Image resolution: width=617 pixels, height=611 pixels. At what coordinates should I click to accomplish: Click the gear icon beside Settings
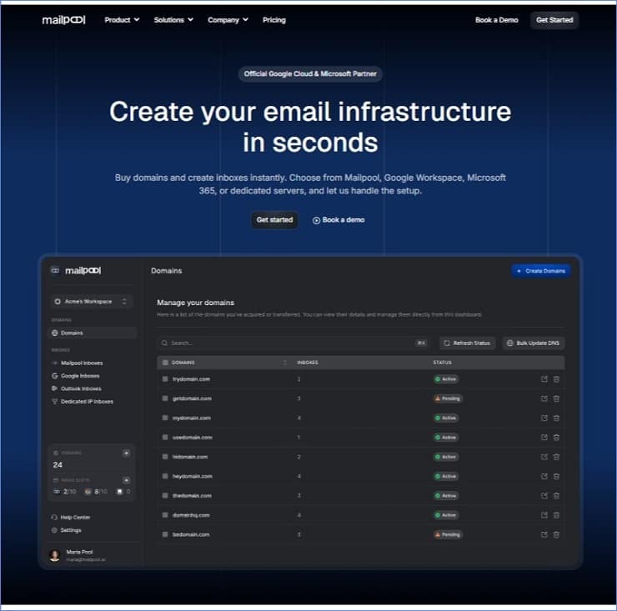pos(54,530)
